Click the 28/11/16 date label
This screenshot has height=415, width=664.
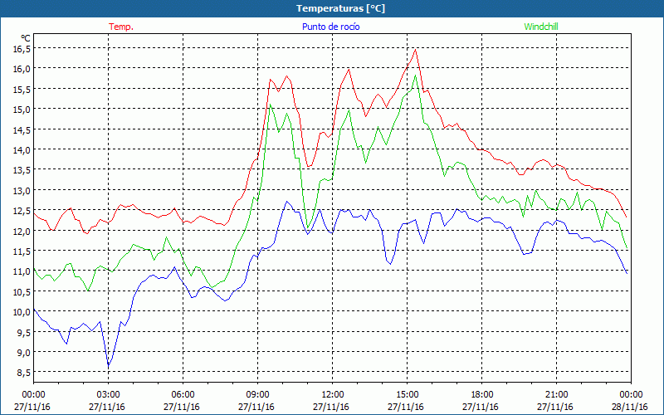(x=629, y=407)
